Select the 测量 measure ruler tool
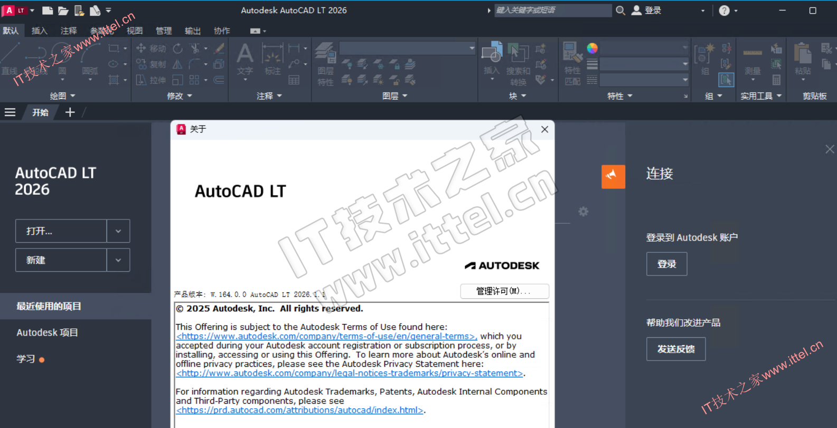Screen dimensions: 837x428 click(x=753, y=58)
